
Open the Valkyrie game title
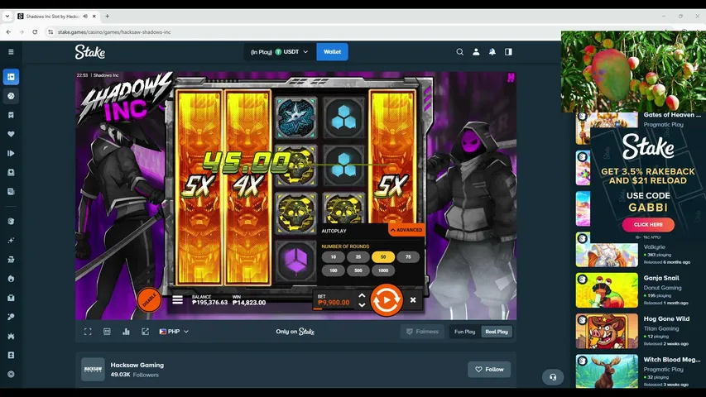pyautogui.click(x=654, y=246)
